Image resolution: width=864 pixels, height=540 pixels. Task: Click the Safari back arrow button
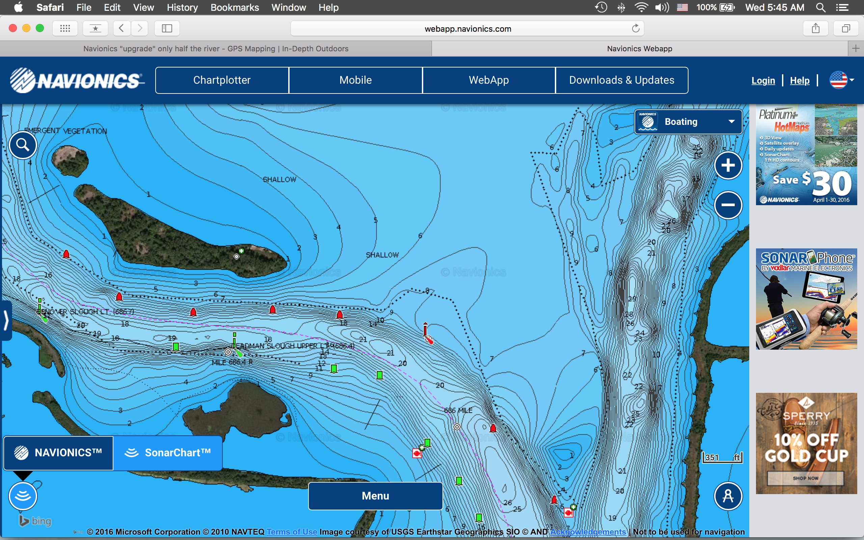[x=122, y=28]
